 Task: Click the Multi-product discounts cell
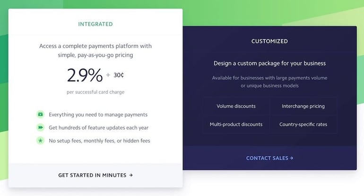[x=236, y=125]
